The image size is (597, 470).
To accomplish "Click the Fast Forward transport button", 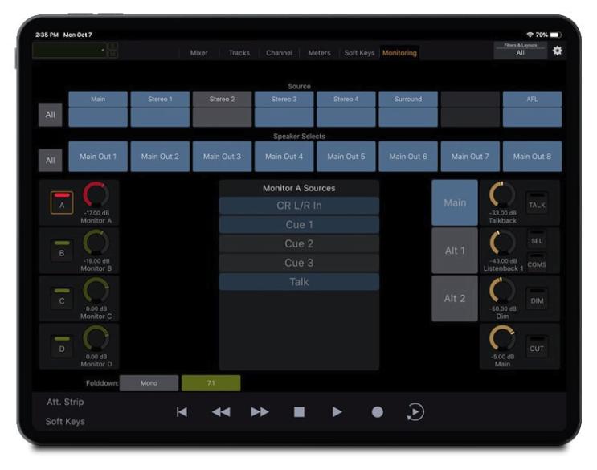I will click(x=260, y=412).
